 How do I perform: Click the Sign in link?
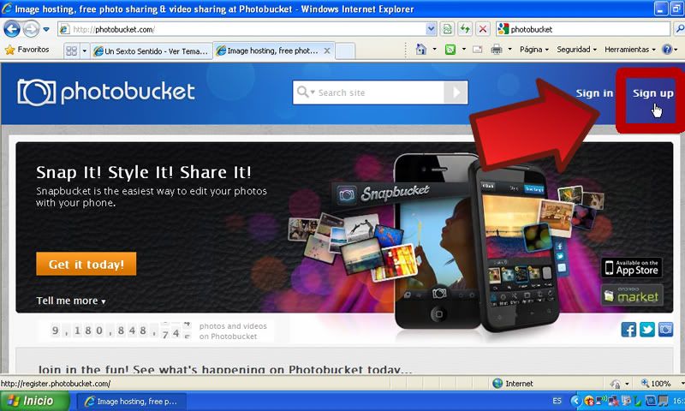click(594, 93)
